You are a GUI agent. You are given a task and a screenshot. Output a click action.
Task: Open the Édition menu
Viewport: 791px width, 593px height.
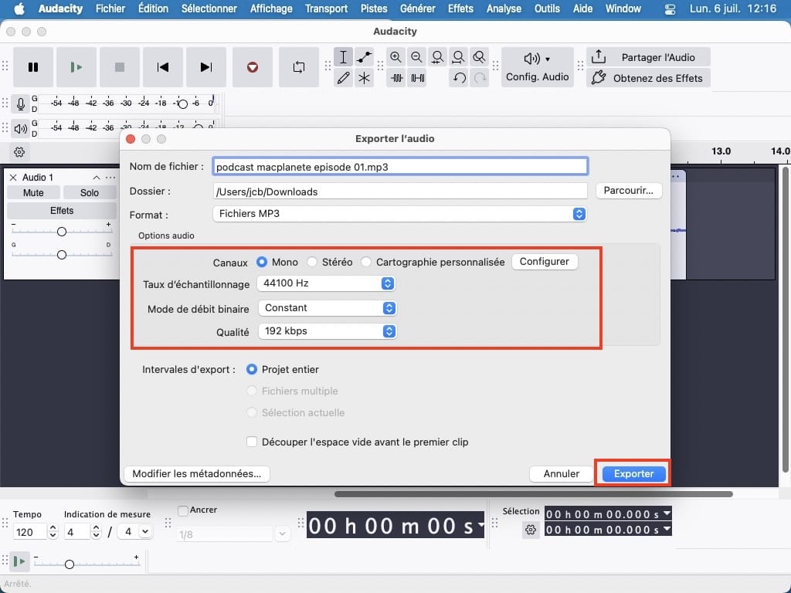[x=154, y=8]
